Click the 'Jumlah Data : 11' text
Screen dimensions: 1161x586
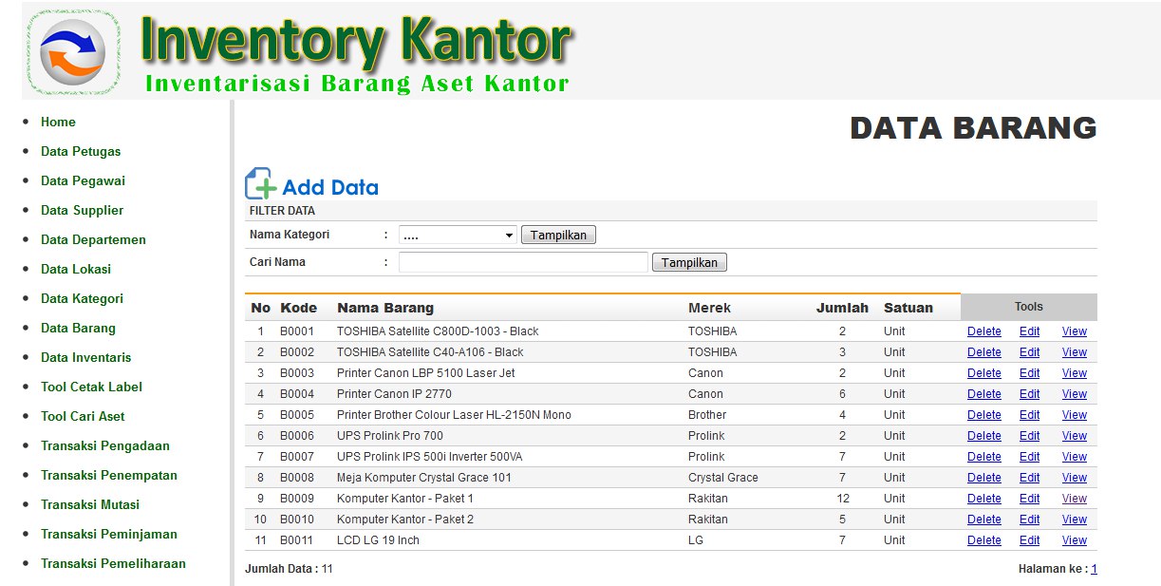click(289, 569)
